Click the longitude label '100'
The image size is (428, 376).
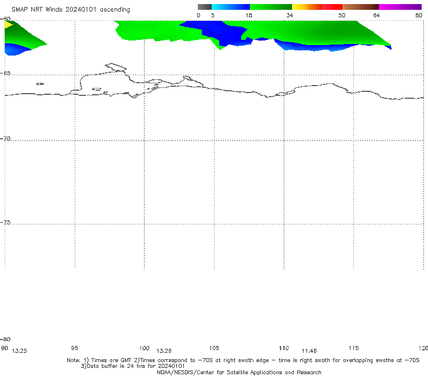144,348
